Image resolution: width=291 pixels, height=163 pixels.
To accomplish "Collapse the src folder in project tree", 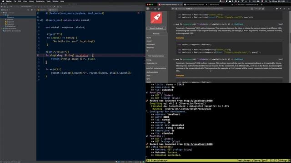I will (4, 15).
